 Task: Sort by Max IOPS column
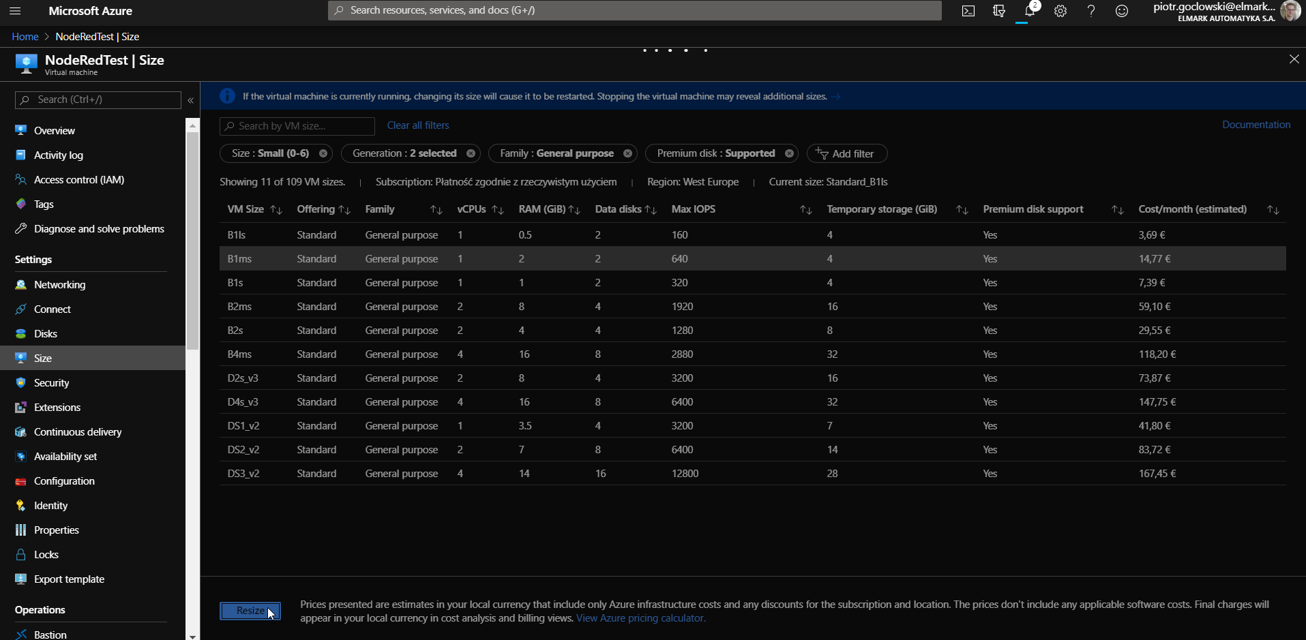[x=806, y=210]
